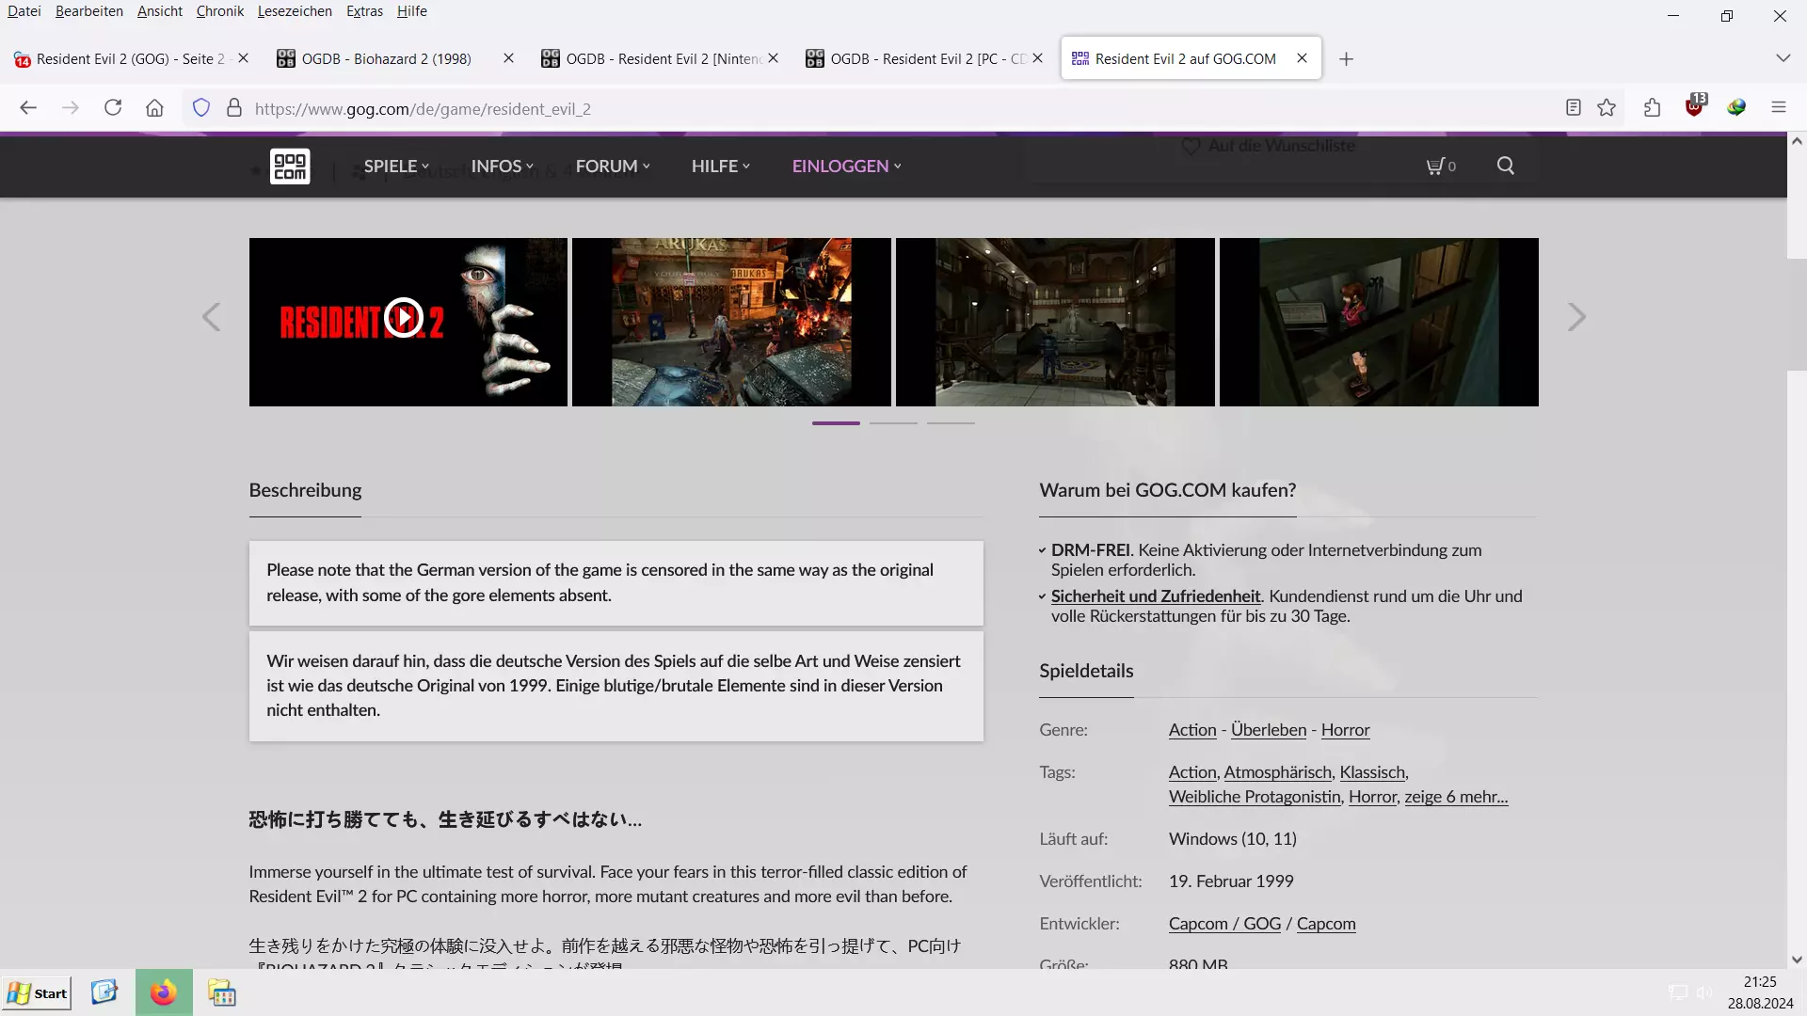This screenshot has width=1807, height=1016.
Task: Reload the current page
Action: click(113, 108)
